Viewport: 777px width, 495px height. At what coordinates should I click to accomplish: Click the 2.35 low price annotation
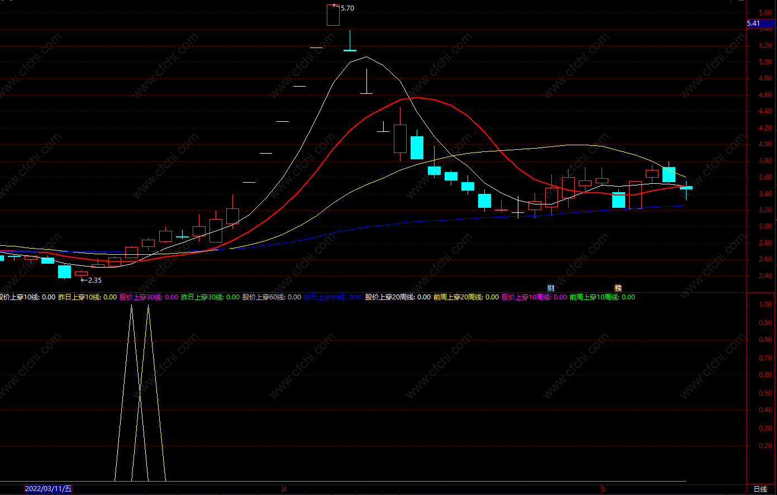(x=94, y=280)
